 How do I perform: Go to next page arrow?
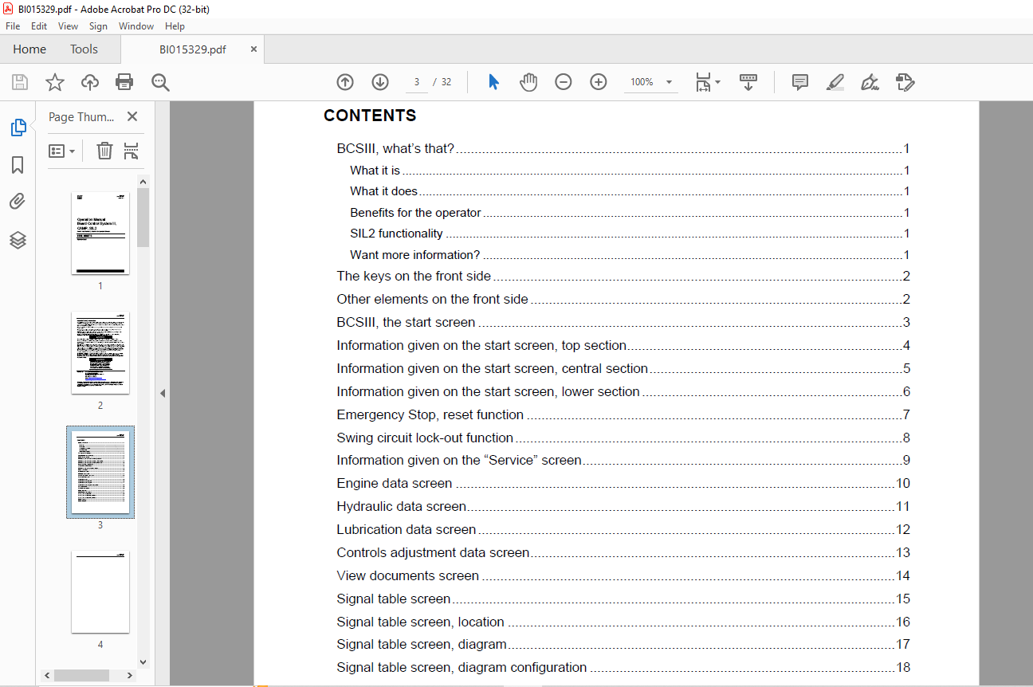[380, 82]
